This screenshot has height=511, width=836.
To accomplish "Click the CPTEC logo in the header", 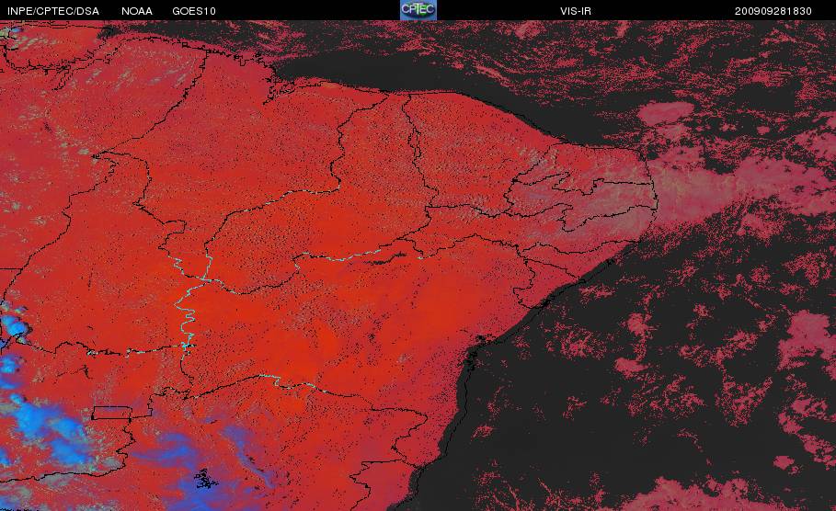I will click(x=418, y=10).
